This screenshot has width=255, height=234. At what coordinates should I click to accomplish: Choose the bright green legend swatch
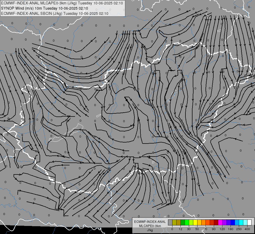tap(187, 222)
